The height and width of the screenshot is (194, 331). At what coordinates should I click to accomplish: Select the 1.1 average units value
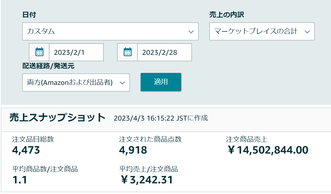20,180
